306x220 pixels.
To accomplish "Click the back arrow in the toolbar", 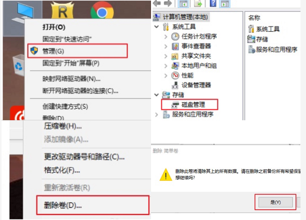I will (157, 3).
